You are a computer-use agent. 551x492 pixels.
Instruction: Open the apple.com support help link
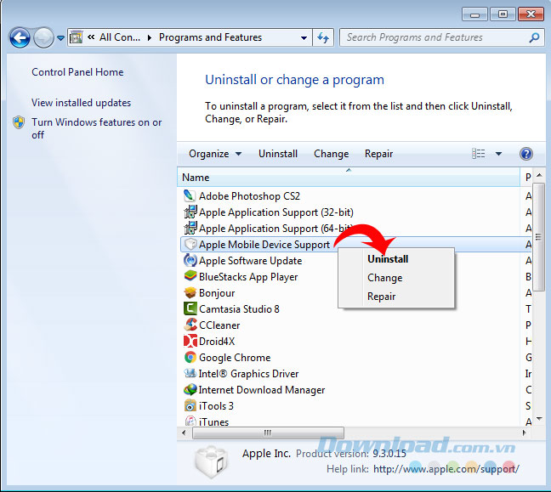pyautogui.click(x=446, y=469)
